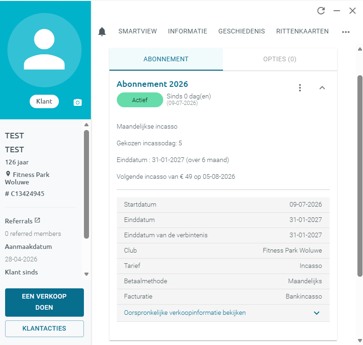Click the 0 referred members text

pyautogui.click(x=33, y=234)
